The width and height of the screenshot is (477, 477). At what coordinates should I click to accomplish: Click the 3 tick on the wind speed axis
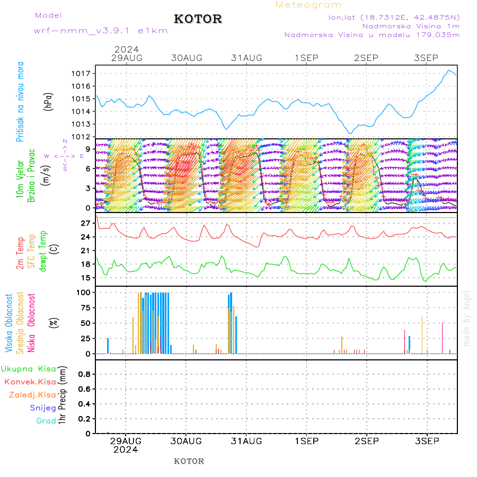pyautogui.click(x=88, y=188)
